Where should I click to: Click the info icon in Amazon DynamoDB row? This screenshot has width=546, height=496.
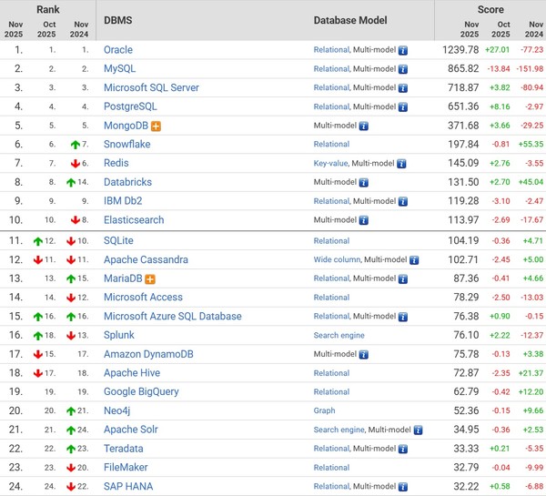364,355
